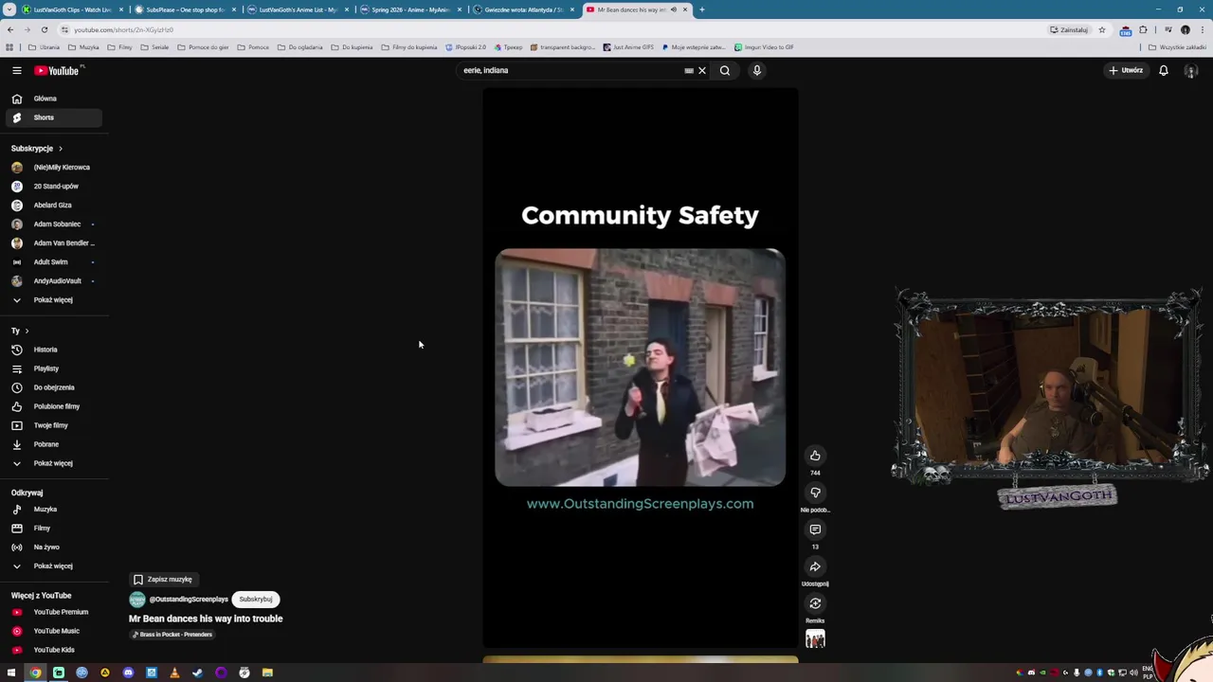Expand Pokaż więcej under Odkrywaj
The image size is (1213, 682).
[54, 565]
